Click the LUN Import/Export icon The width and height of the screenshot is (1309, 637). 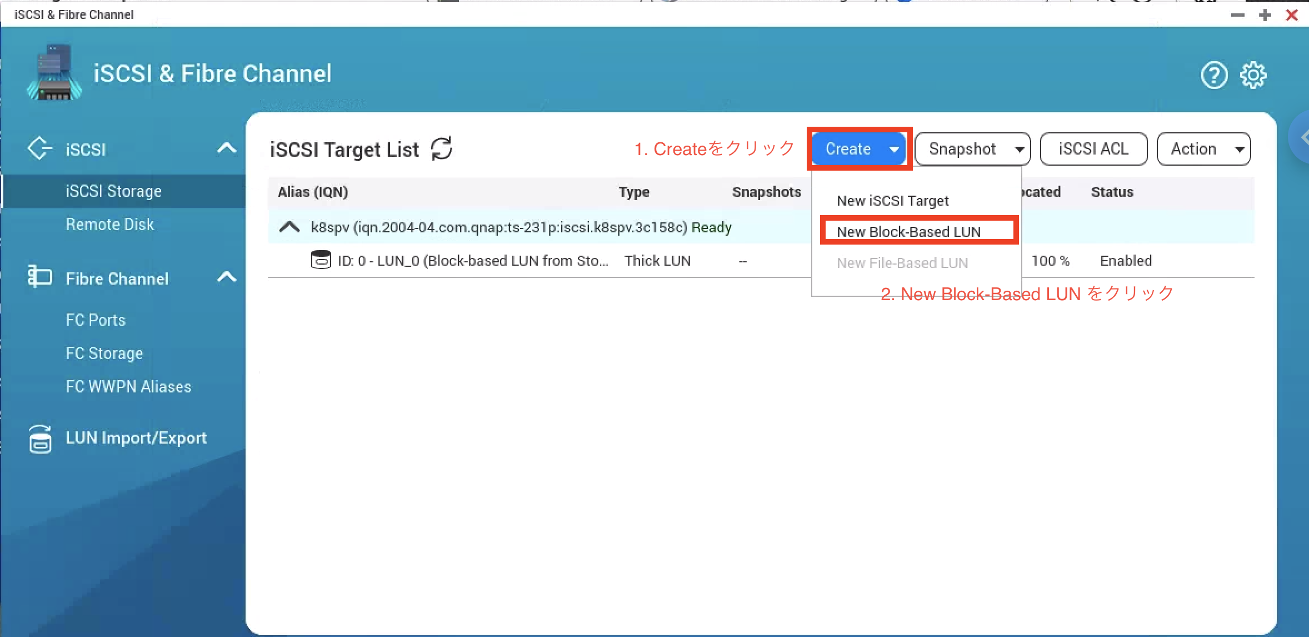pos(40,439)
